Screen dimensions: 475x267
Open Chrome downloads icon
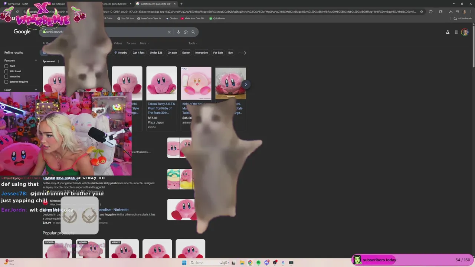pos(451,11)
